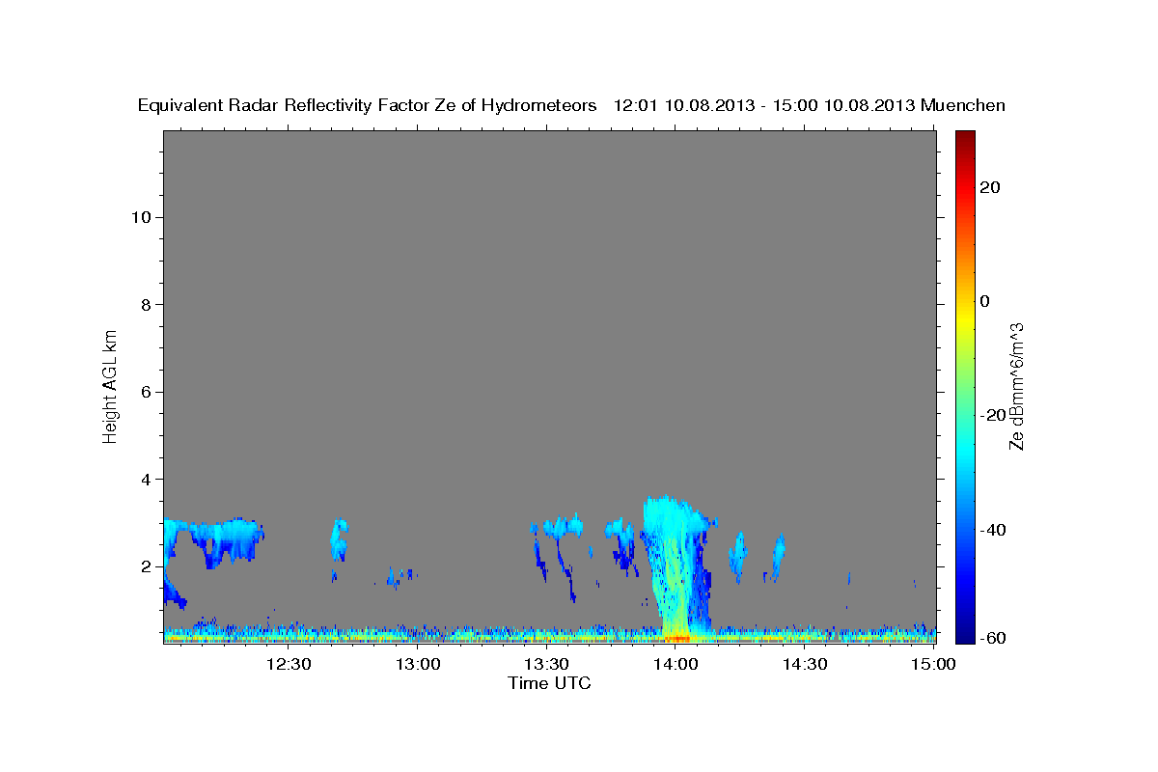Click the 14:00 time tick label
The image size is (1158, 772).
(x=675, y=664)
